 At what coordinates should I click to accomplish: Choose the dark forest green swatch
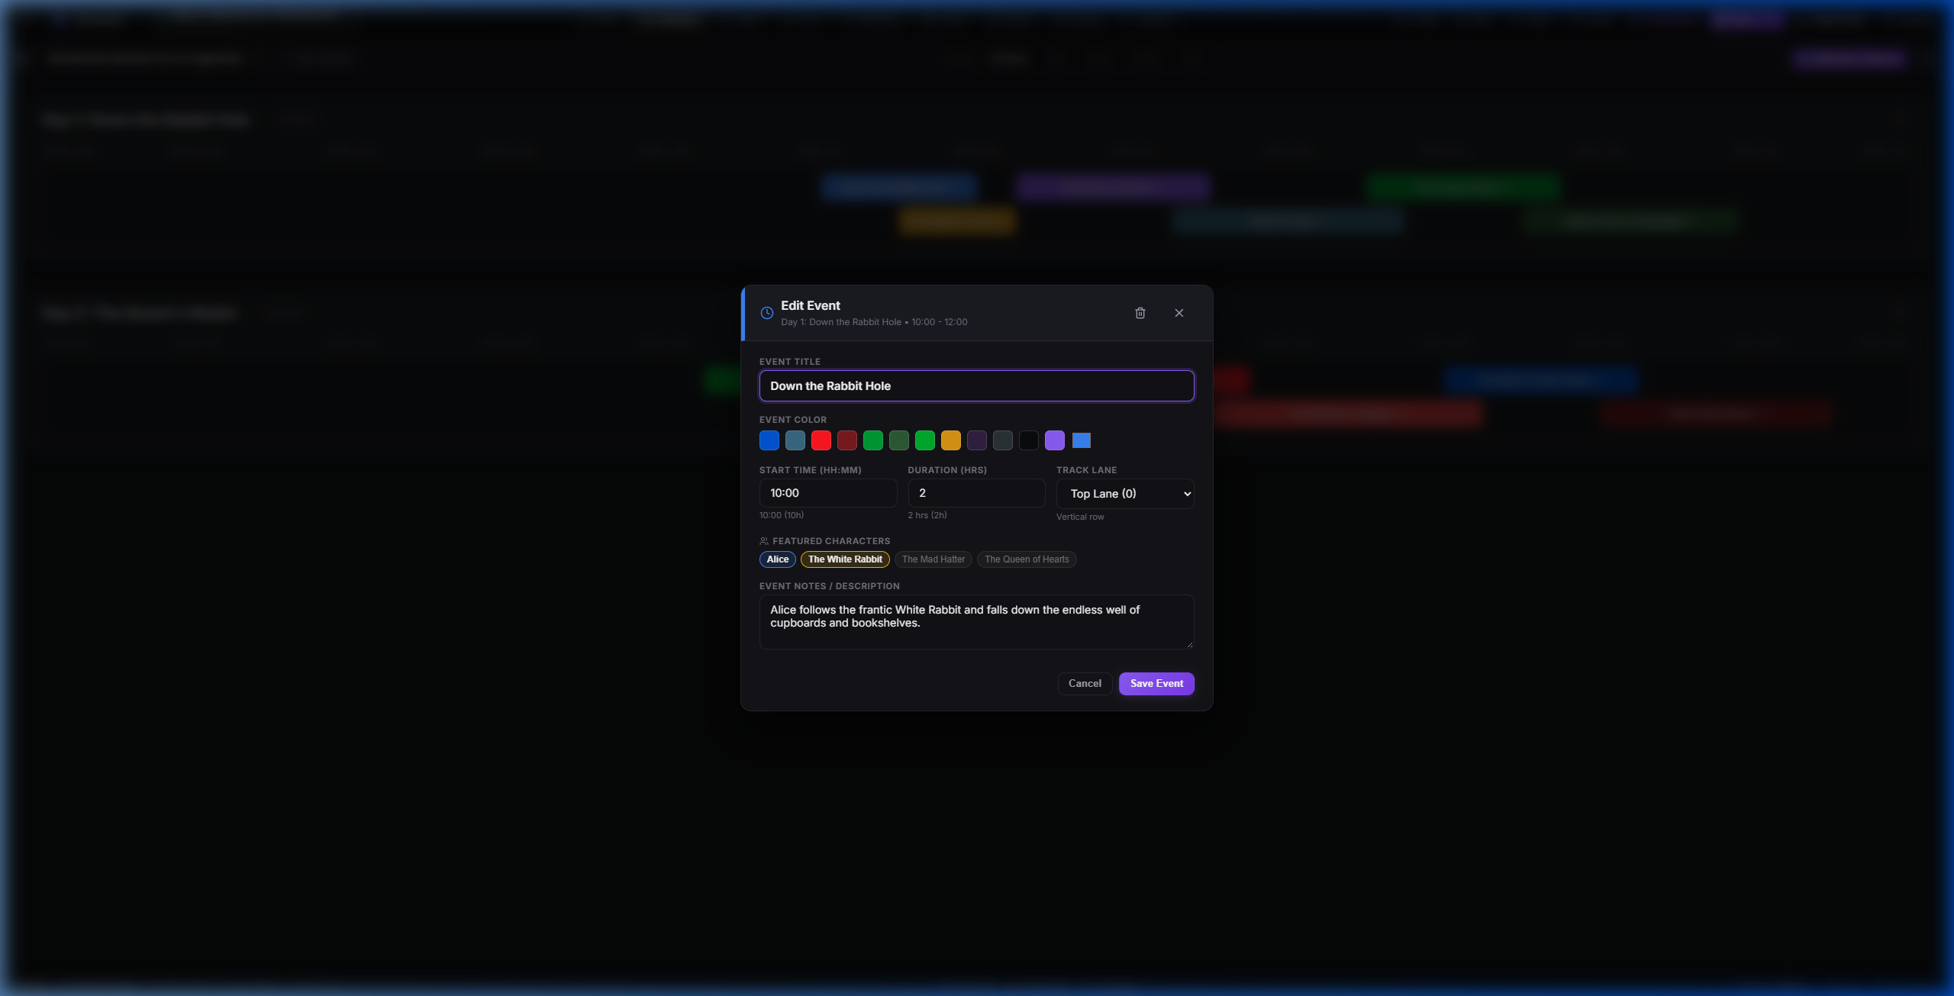tap(898, 440)
